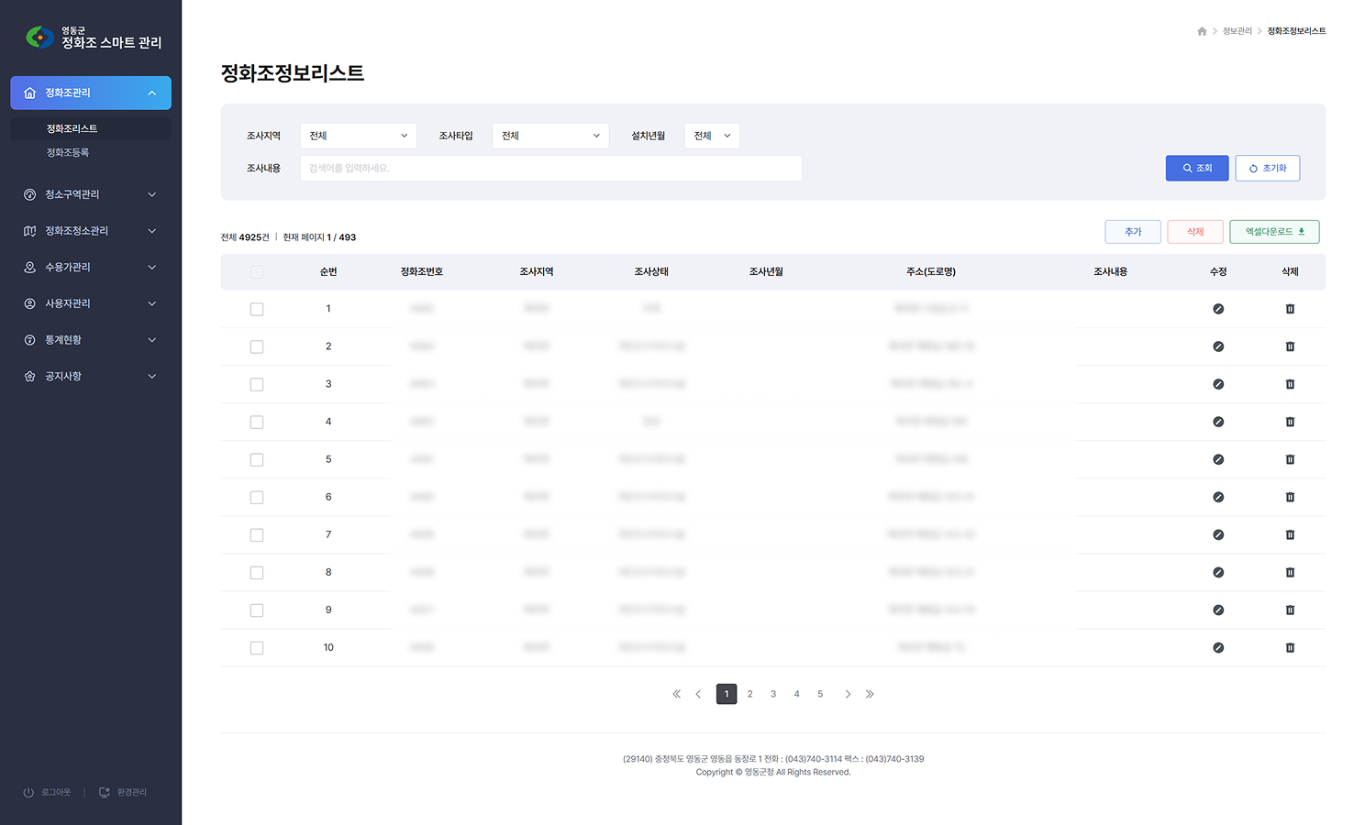Expand the 청소구역관리 sidebar menu

click(90, 194)
